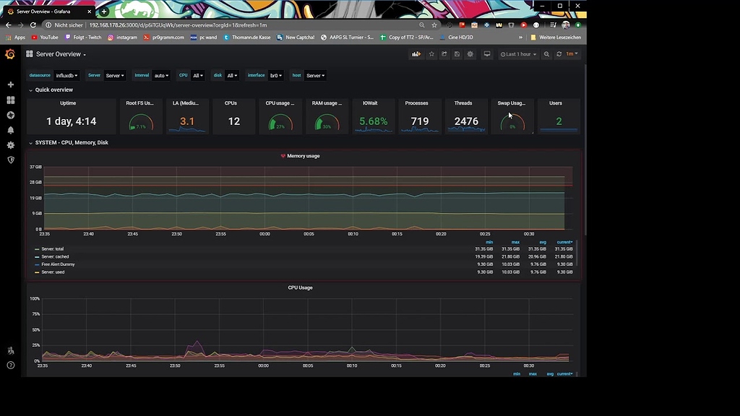
Task: Open the Grafana logo home icon
Action: [x=10, y=54]
